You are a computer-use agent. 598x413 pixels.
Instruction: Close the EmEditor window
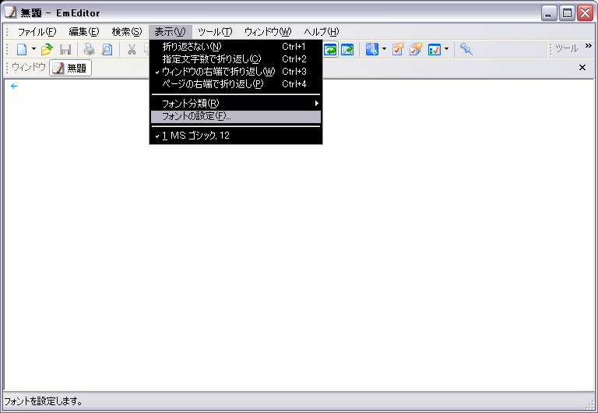point(585,13)
